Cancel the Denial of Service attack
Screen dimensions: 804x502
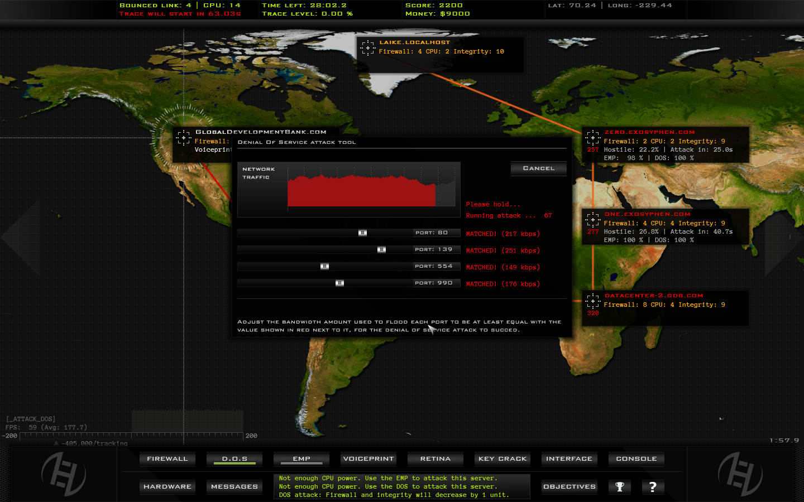pyautogui.click(x=538, y=168)
